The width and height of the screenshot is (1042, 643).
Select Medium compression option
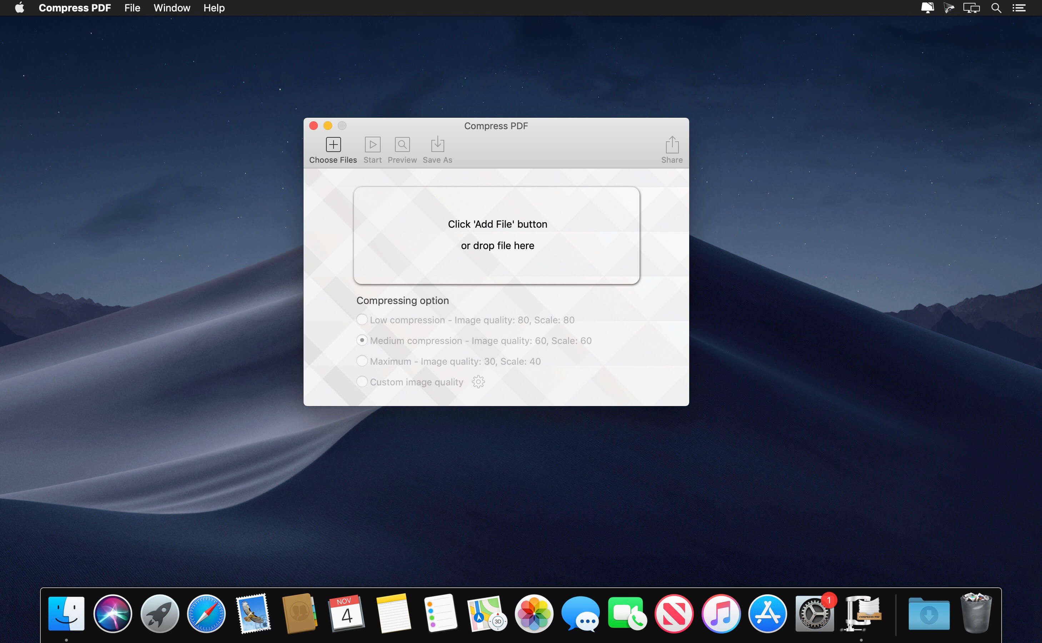362,340
